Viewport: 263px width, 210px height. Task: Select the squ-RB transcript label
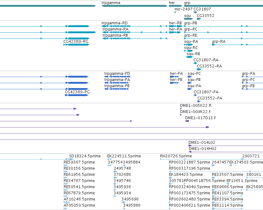point(193,54)
